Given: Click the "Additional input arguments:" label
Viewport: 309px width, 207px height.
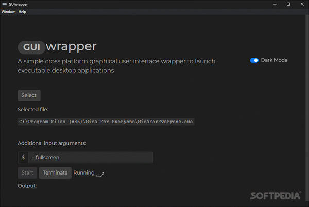Looking at the screenshot, I should click(x=52, y=143).
